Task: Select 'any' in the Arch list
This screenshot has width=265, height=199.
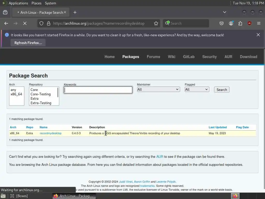Action: (x=16, y=90)
